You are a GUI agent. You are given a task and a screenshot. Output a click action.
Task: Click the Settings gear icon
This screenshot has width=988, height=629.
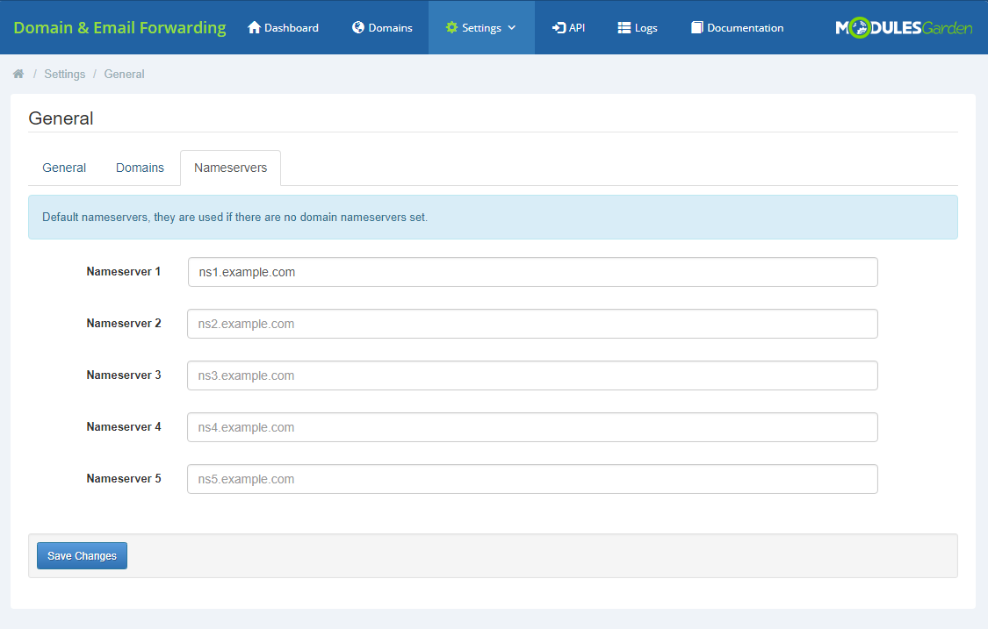pos(451,27)
